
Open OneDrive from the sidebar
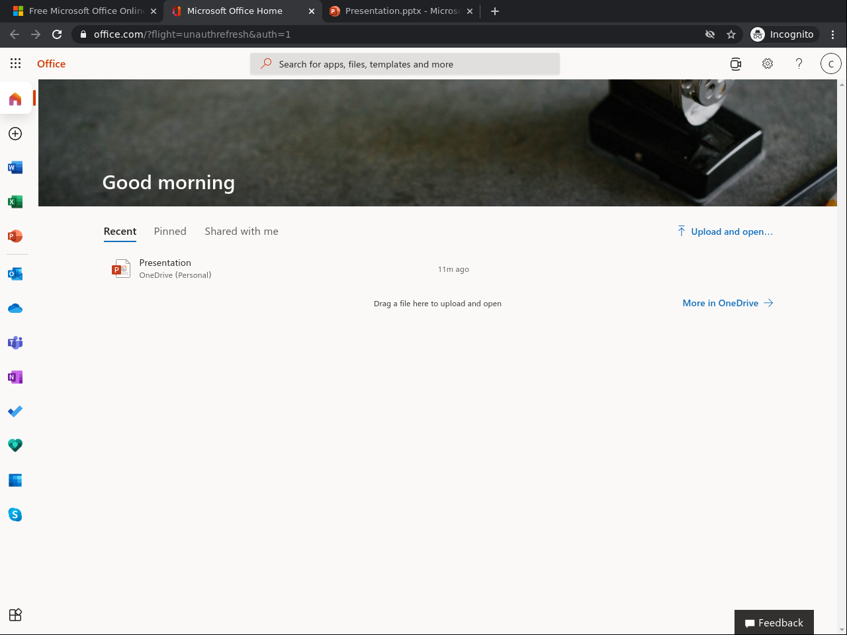coord(15,308)
